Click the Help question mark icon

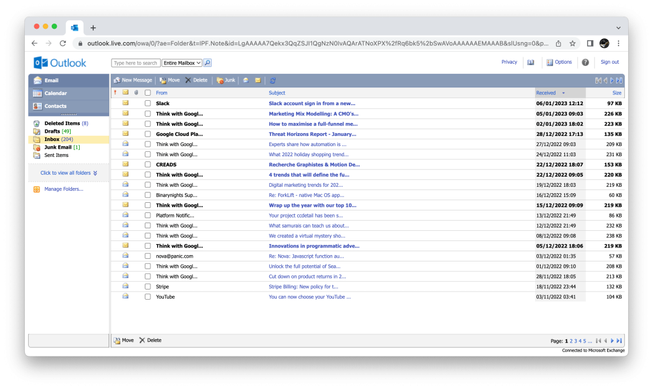[x=585, y=62]
